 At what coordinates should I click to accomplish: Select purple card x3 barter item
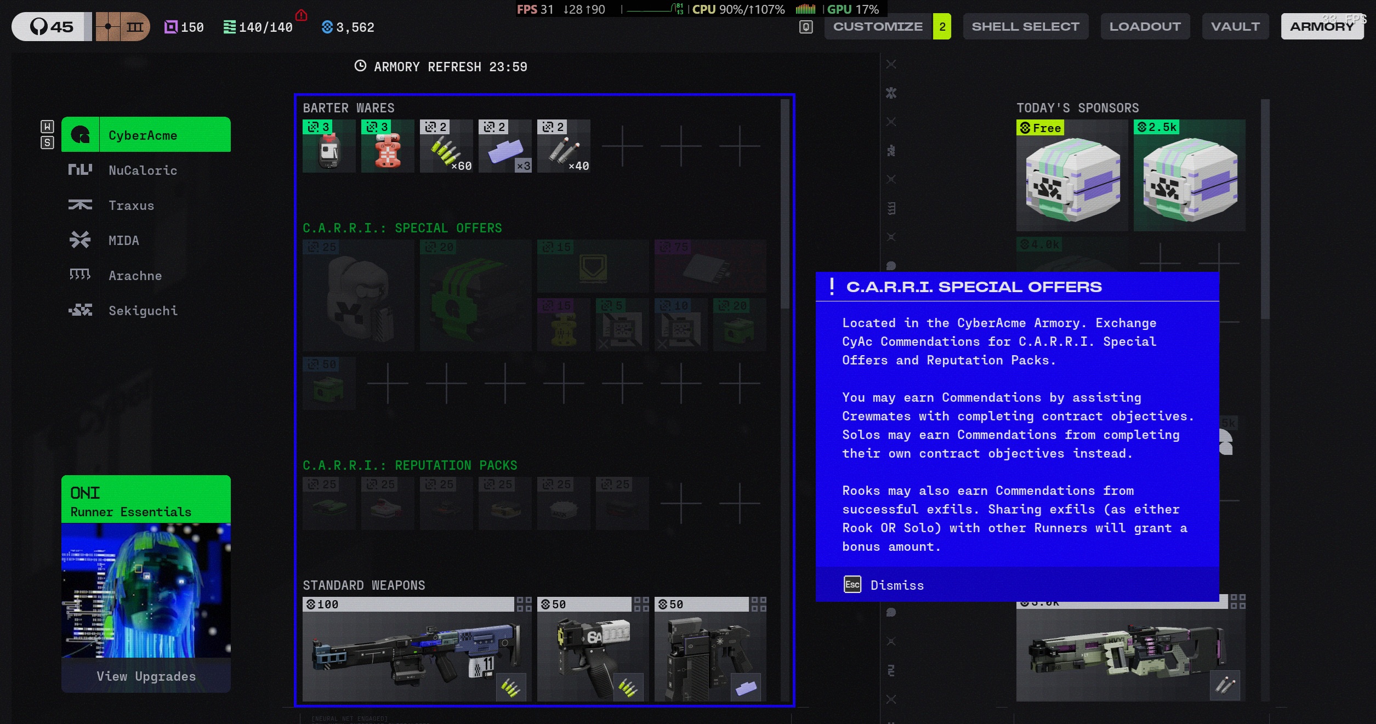(x=505, y=147)
